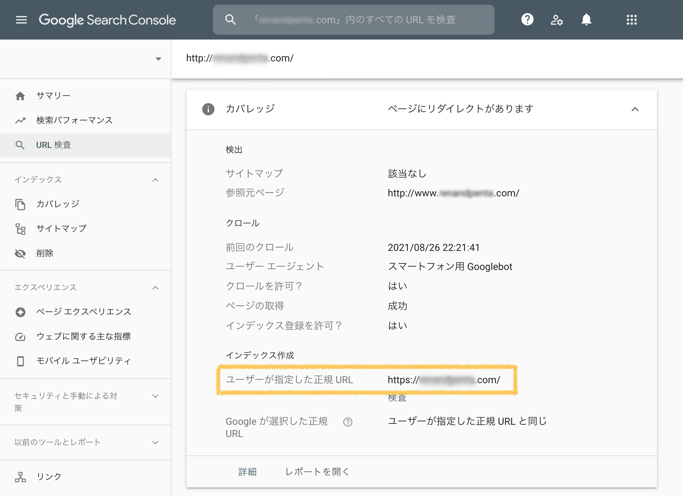Click the ウェブに関する主な指標 gauge icon

[x=20, y=336]
